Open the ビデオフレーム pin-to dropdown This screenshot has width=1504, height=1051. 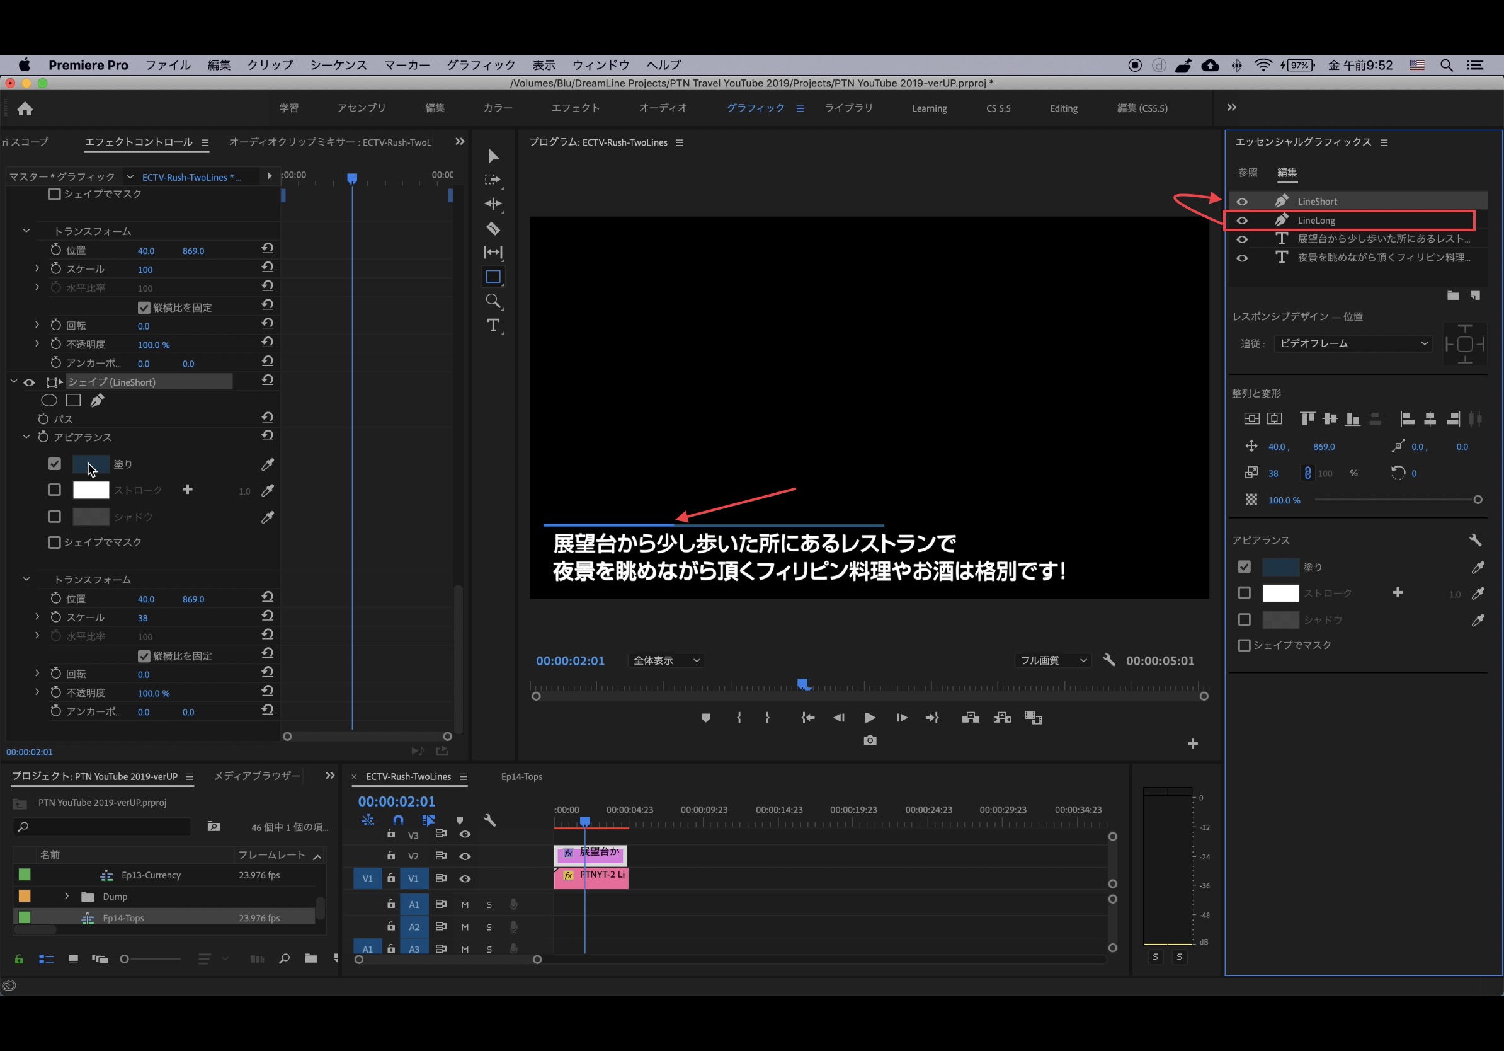pyautogui.click(x=1352, y=343)
